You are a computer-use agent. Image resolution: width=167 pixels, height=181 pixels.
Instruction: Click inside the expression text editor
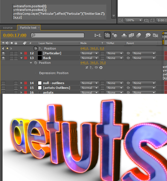(60, 12)
